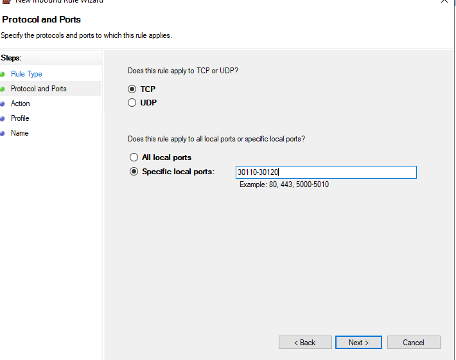Click the Next button
Image resolution: width=456 pixels, height=360 pixels.
click(x=358, y=343)
